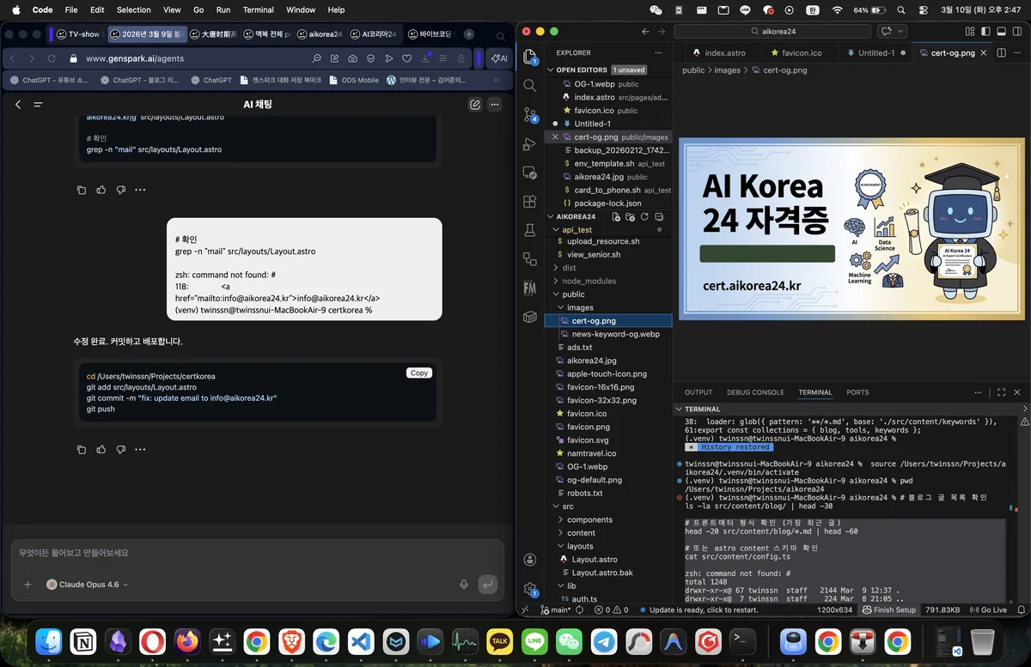
Task: Open Source Control view in VS Code activity bar
Action: pos(530,114)
